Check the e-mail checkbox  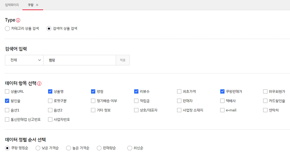[222, 110]
